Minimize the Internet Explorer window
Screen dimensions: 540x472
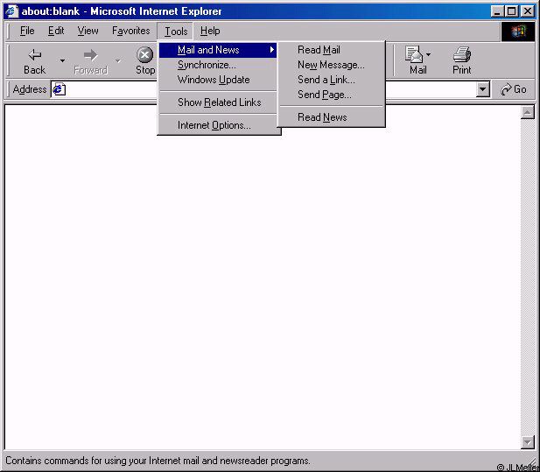[x=497, y=11]
